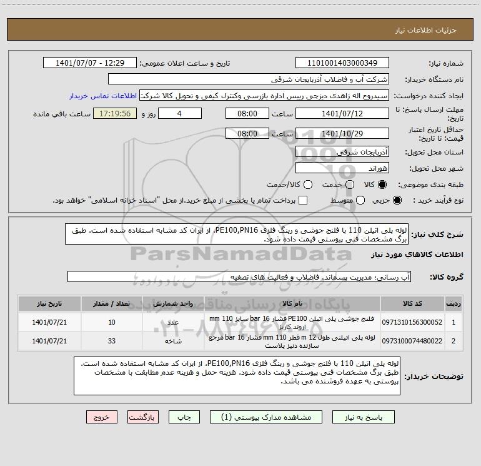Click the unit cell شاخه
Image resolution: width=481 pixels, height=466 pixels.
(x=173, y=341)
